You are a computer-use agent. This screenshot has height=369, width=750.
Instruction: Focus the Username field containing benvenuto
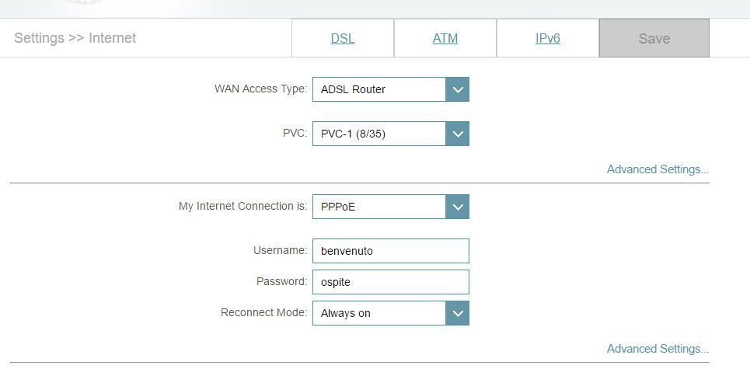390,251
